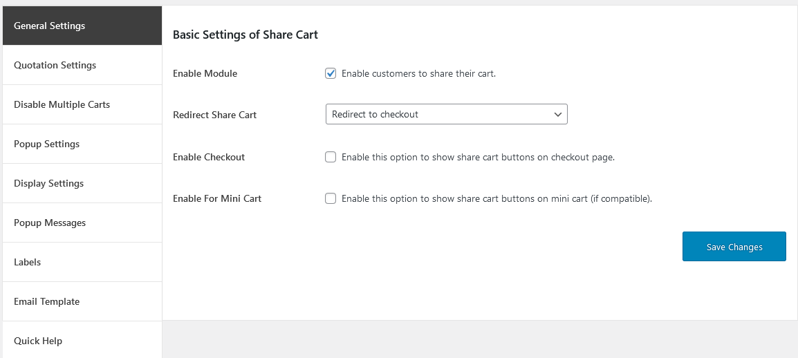
Task: Open the Redirect Share Cart dropdown
Action: pyautogui.click(x=446, y=115)
